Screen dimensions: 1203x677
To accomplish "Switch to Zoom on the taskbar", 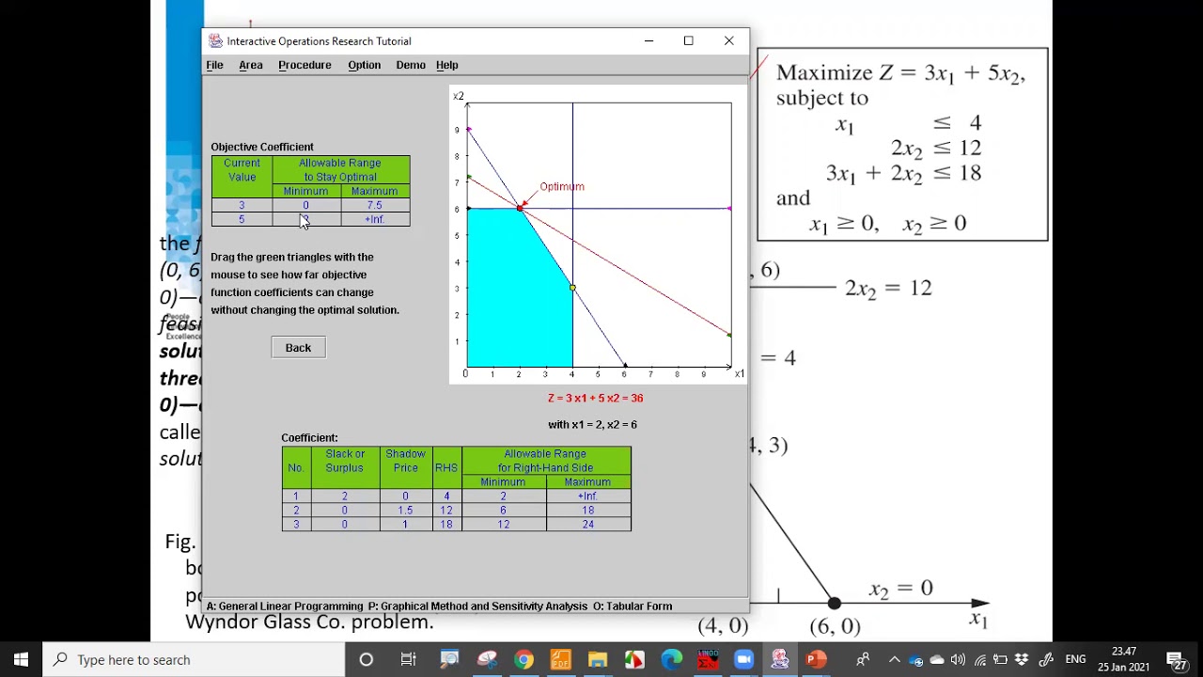I will [743, 659].
